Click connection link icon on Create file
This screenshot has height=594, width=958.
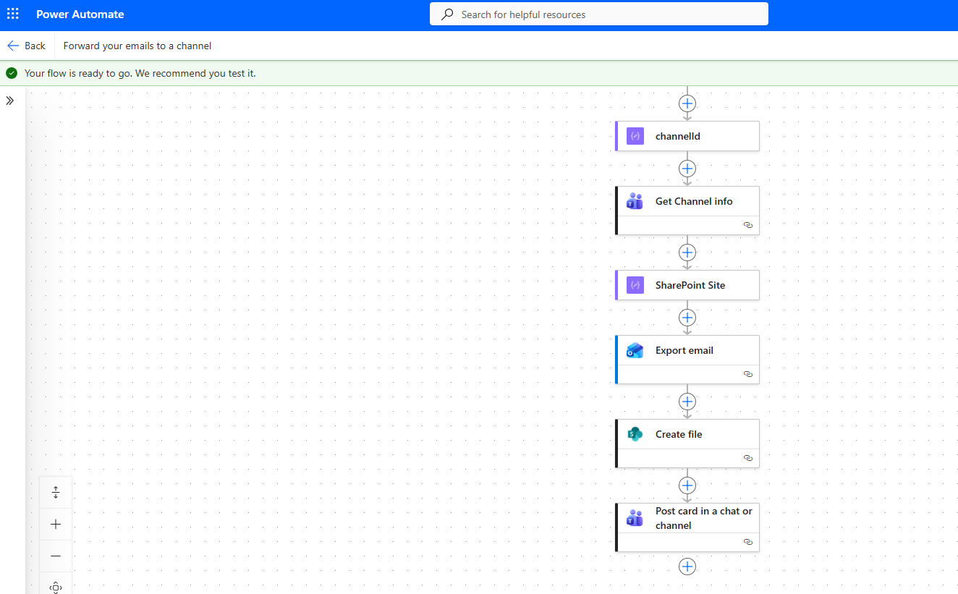pyautogui.click(x=748, y=459)
